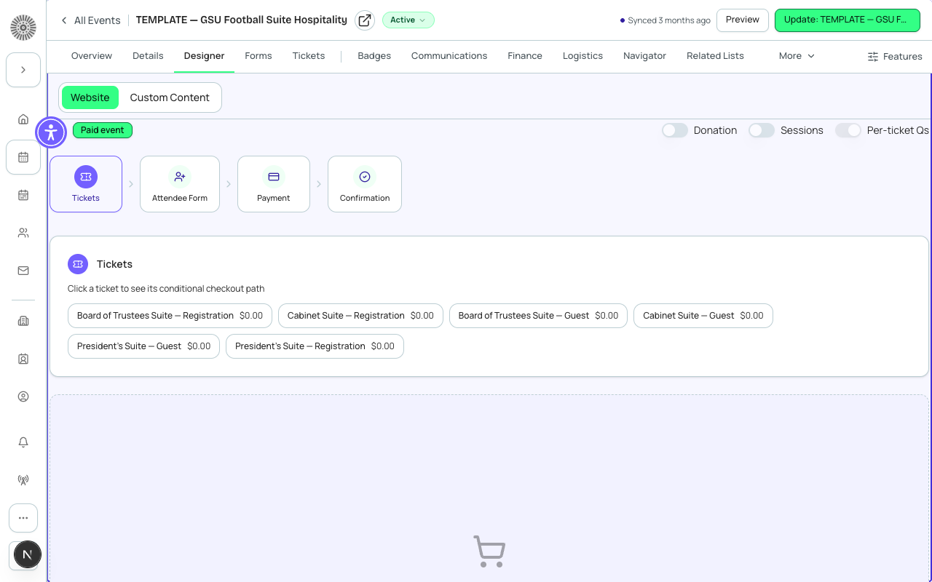Open the accessibility widget icon
Screen dimensions: 932x582
pos(51,132)
